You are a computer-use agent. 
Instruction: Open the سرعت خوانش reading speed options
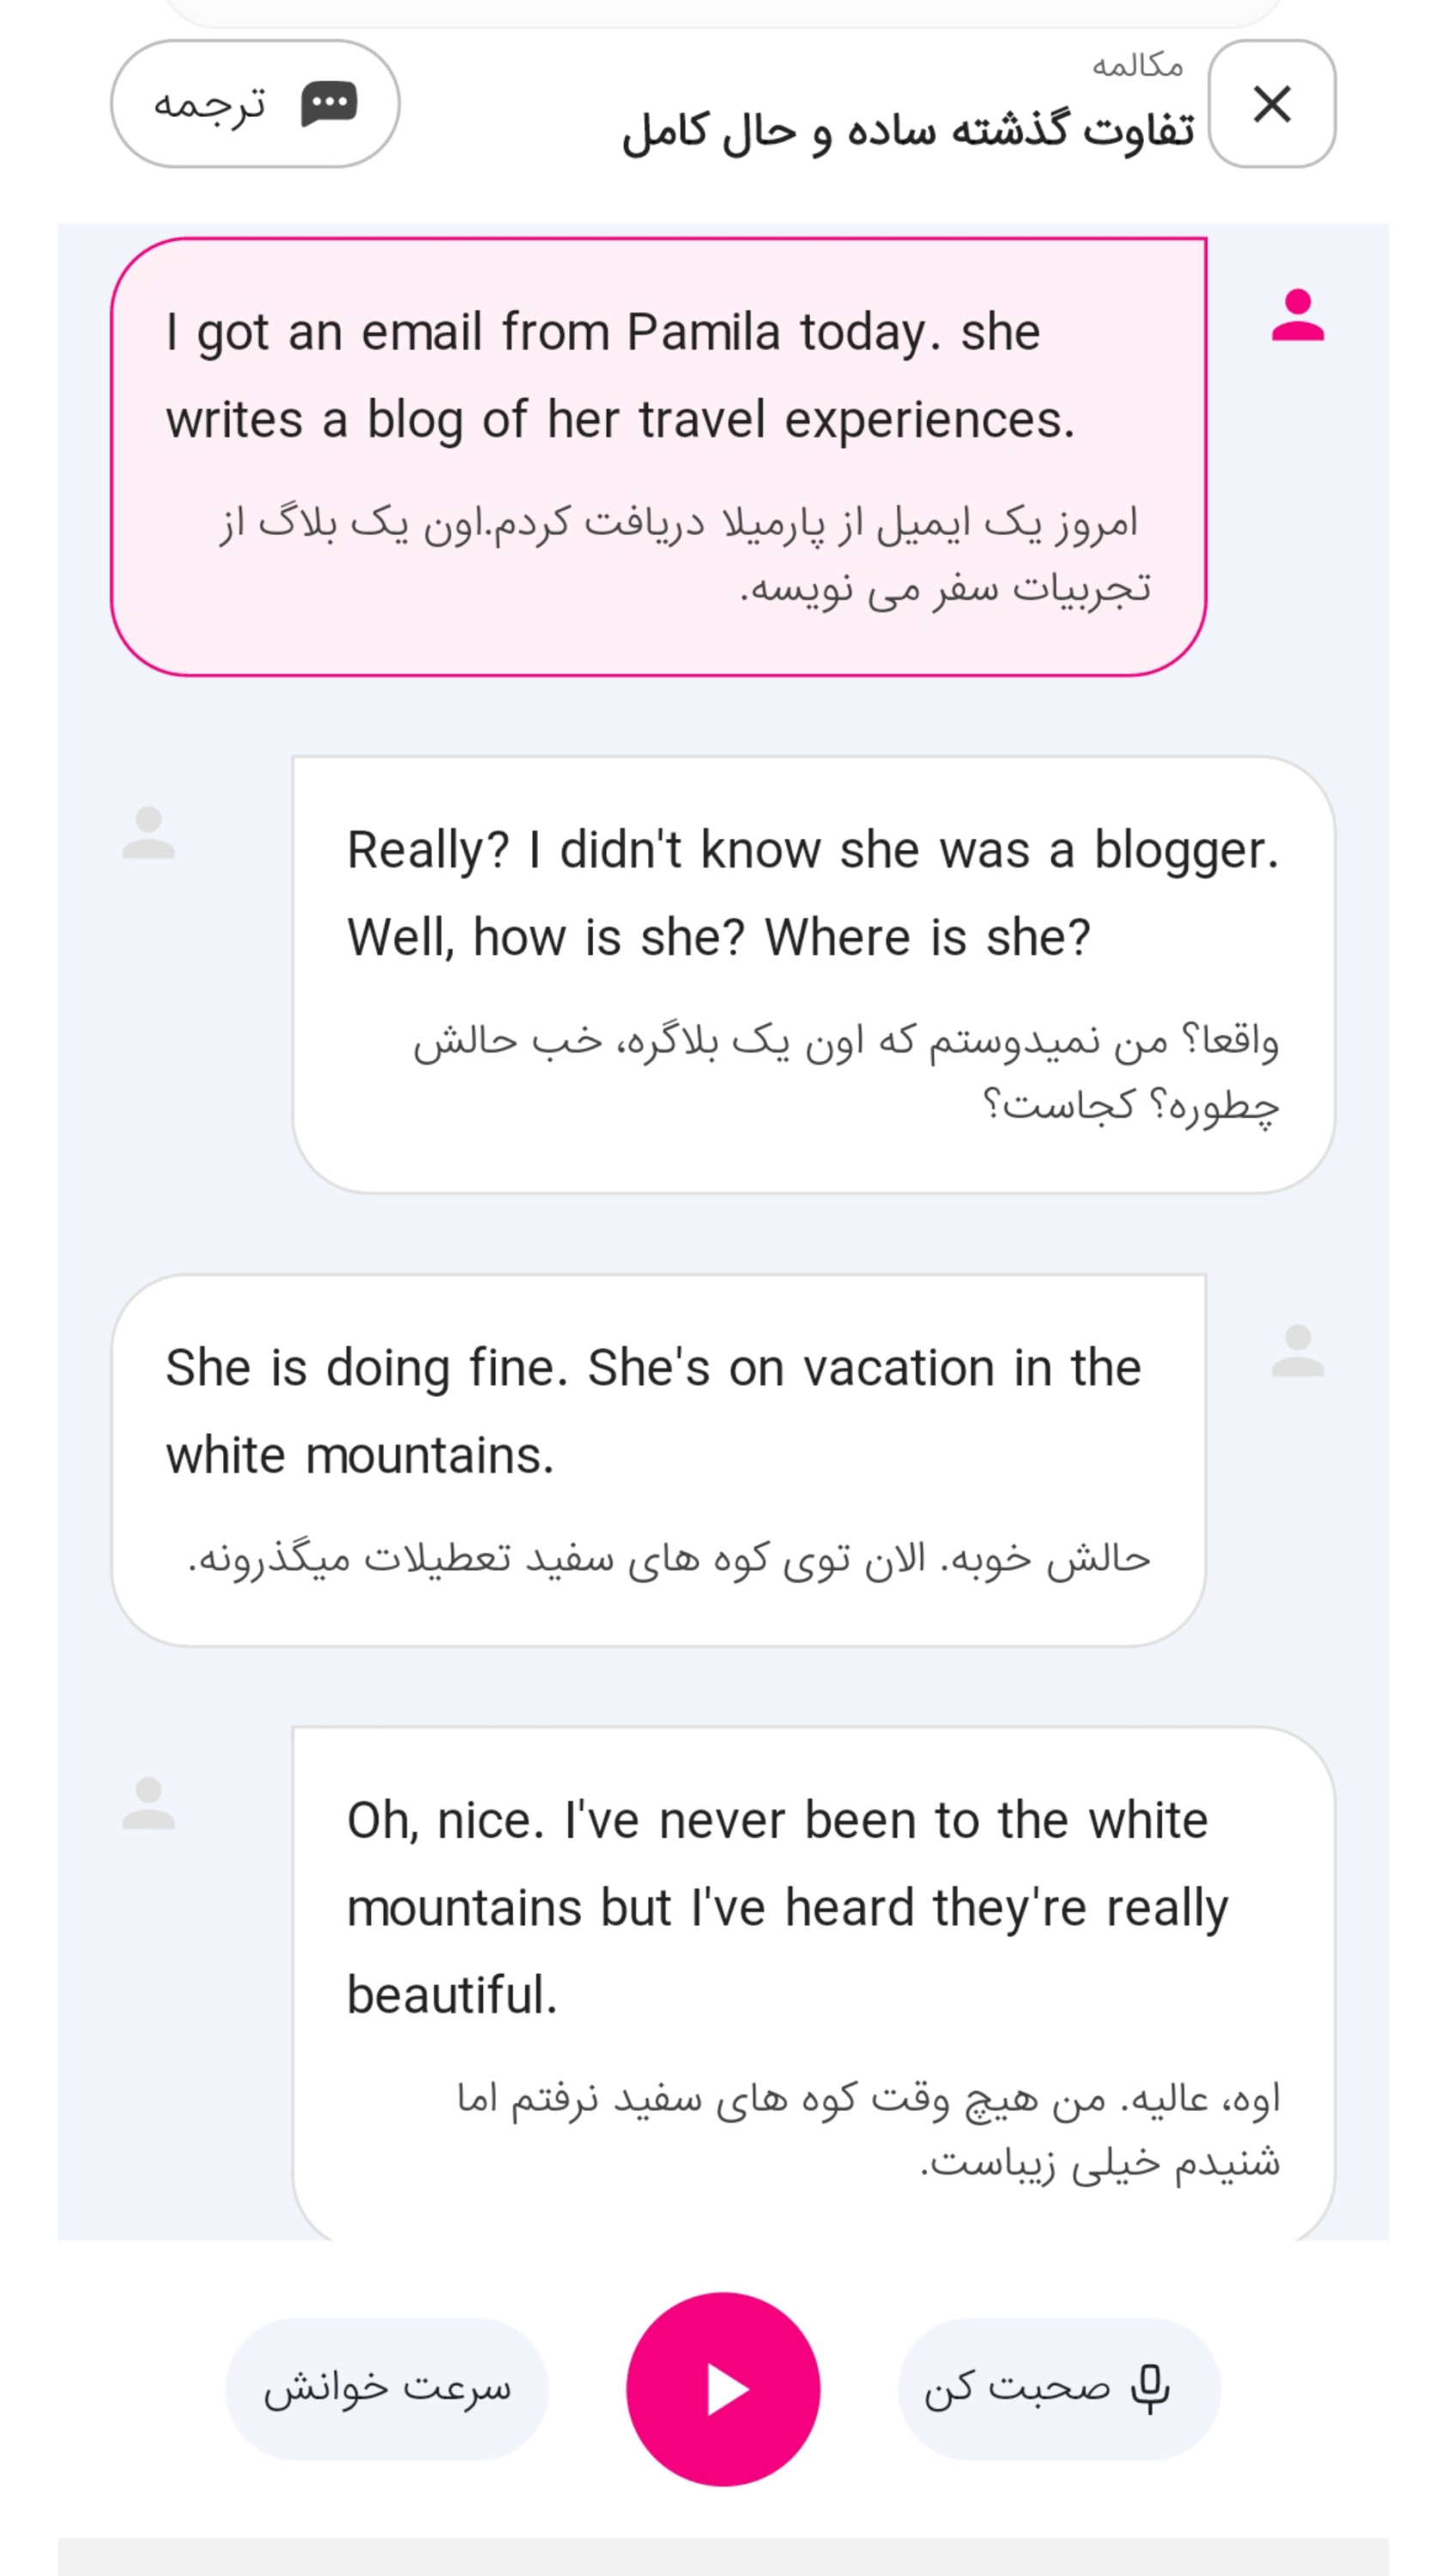387,2388
